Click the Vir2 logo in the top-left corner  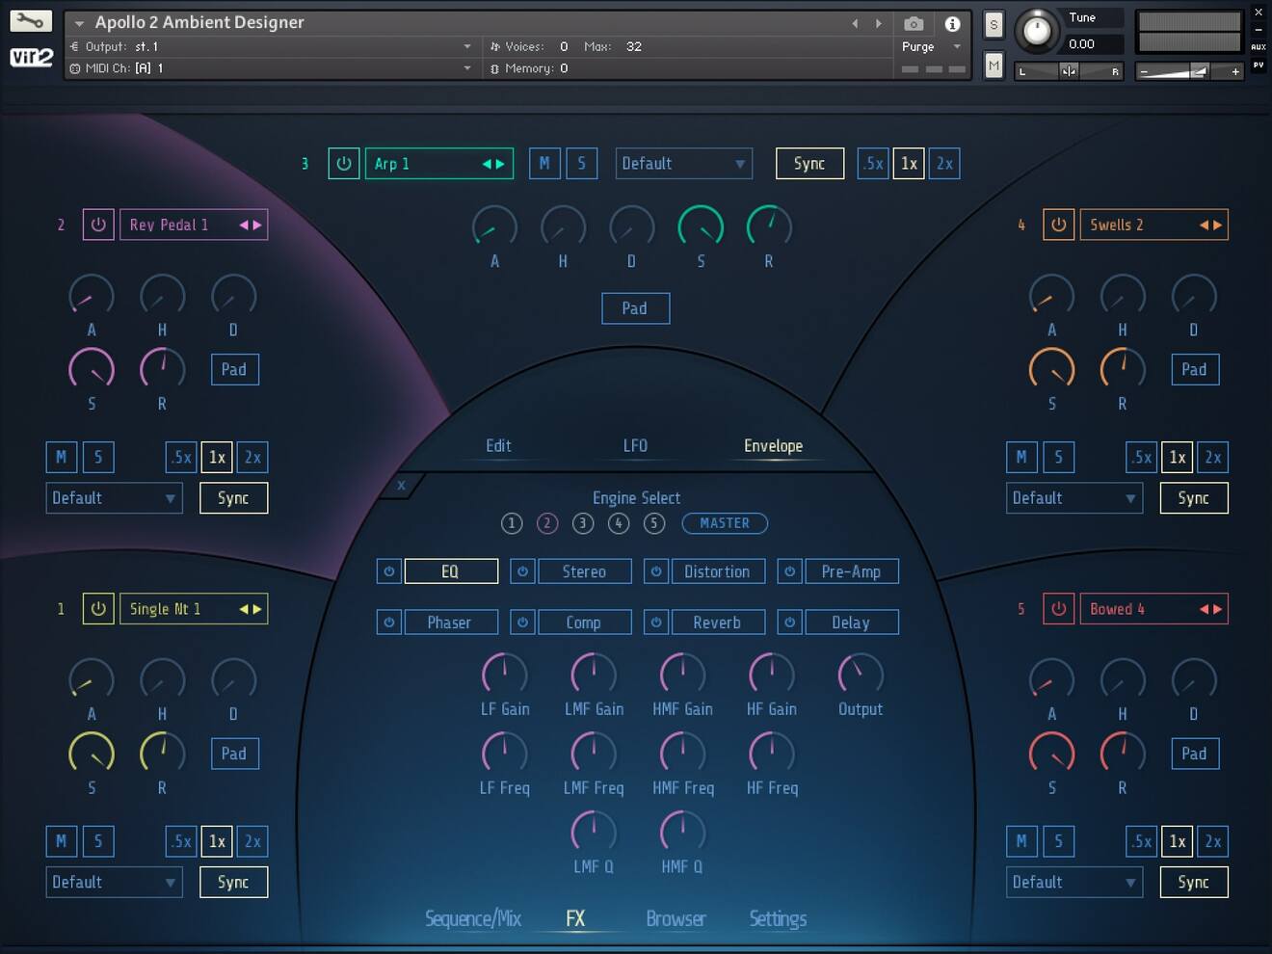point(31,58)
